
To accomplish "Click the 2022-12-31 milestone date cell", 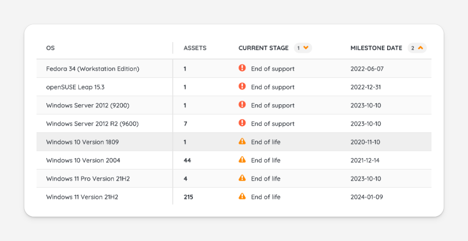I will (367, 87).
